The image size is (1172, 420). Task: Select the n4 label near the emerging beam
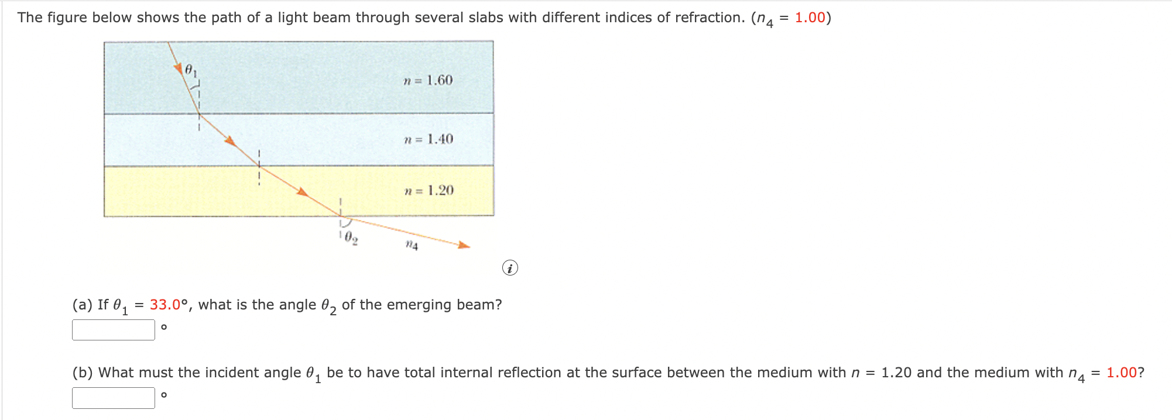click(x=412, y=246)
